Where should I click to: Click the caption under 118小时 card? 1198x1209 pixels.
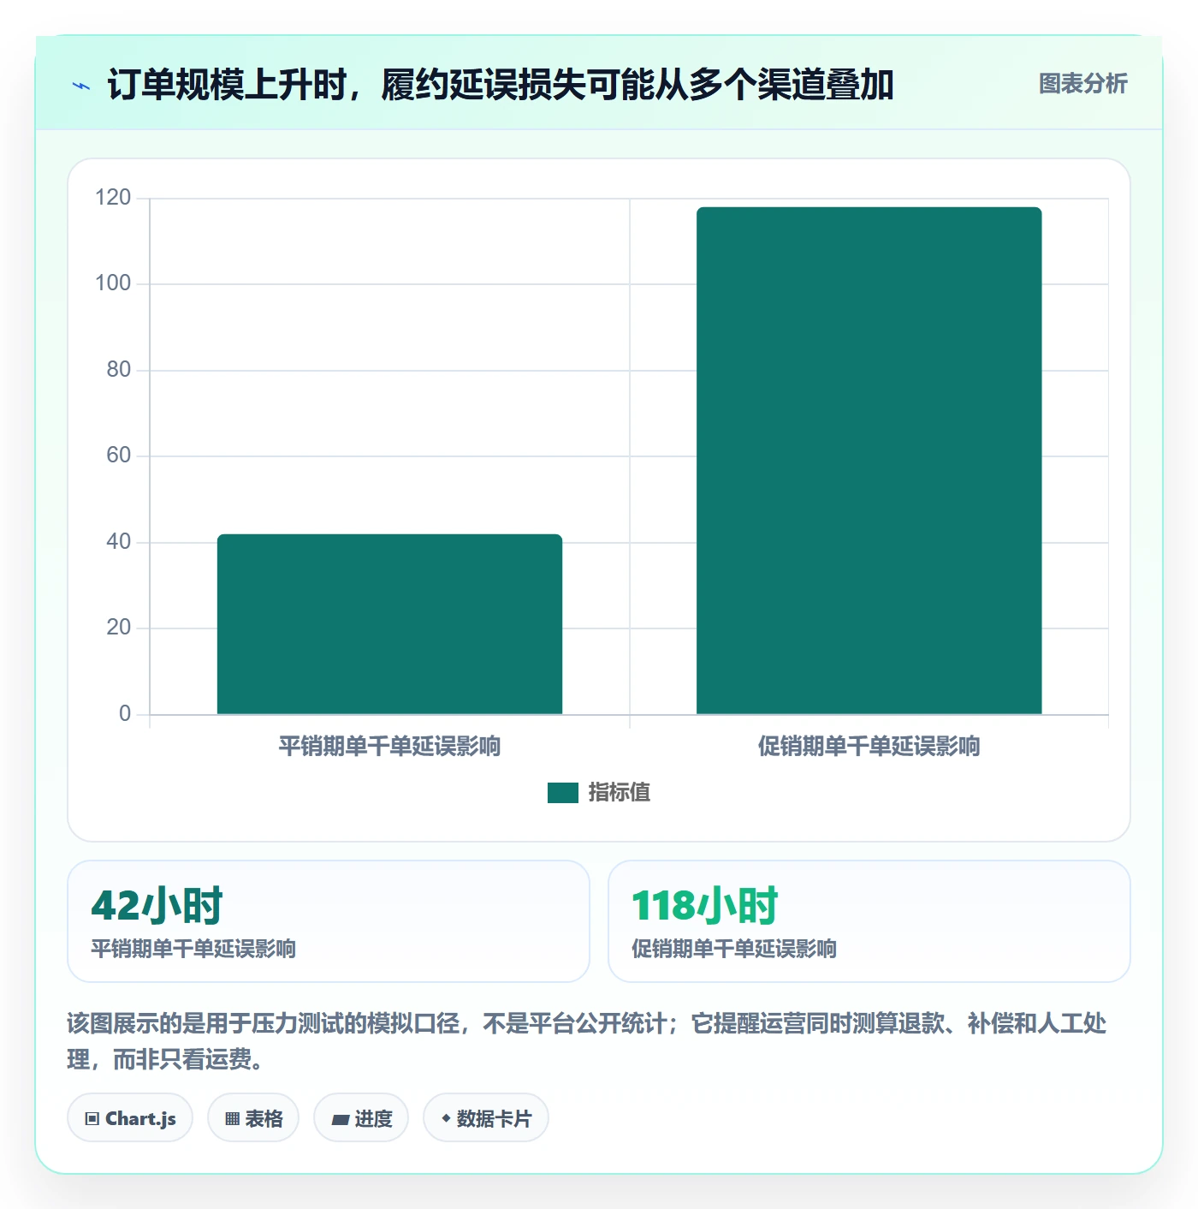point(734,949)
